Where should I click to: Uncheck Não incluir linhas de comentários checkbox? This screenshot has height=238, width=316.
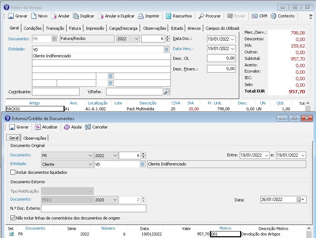tap(13, 218)
